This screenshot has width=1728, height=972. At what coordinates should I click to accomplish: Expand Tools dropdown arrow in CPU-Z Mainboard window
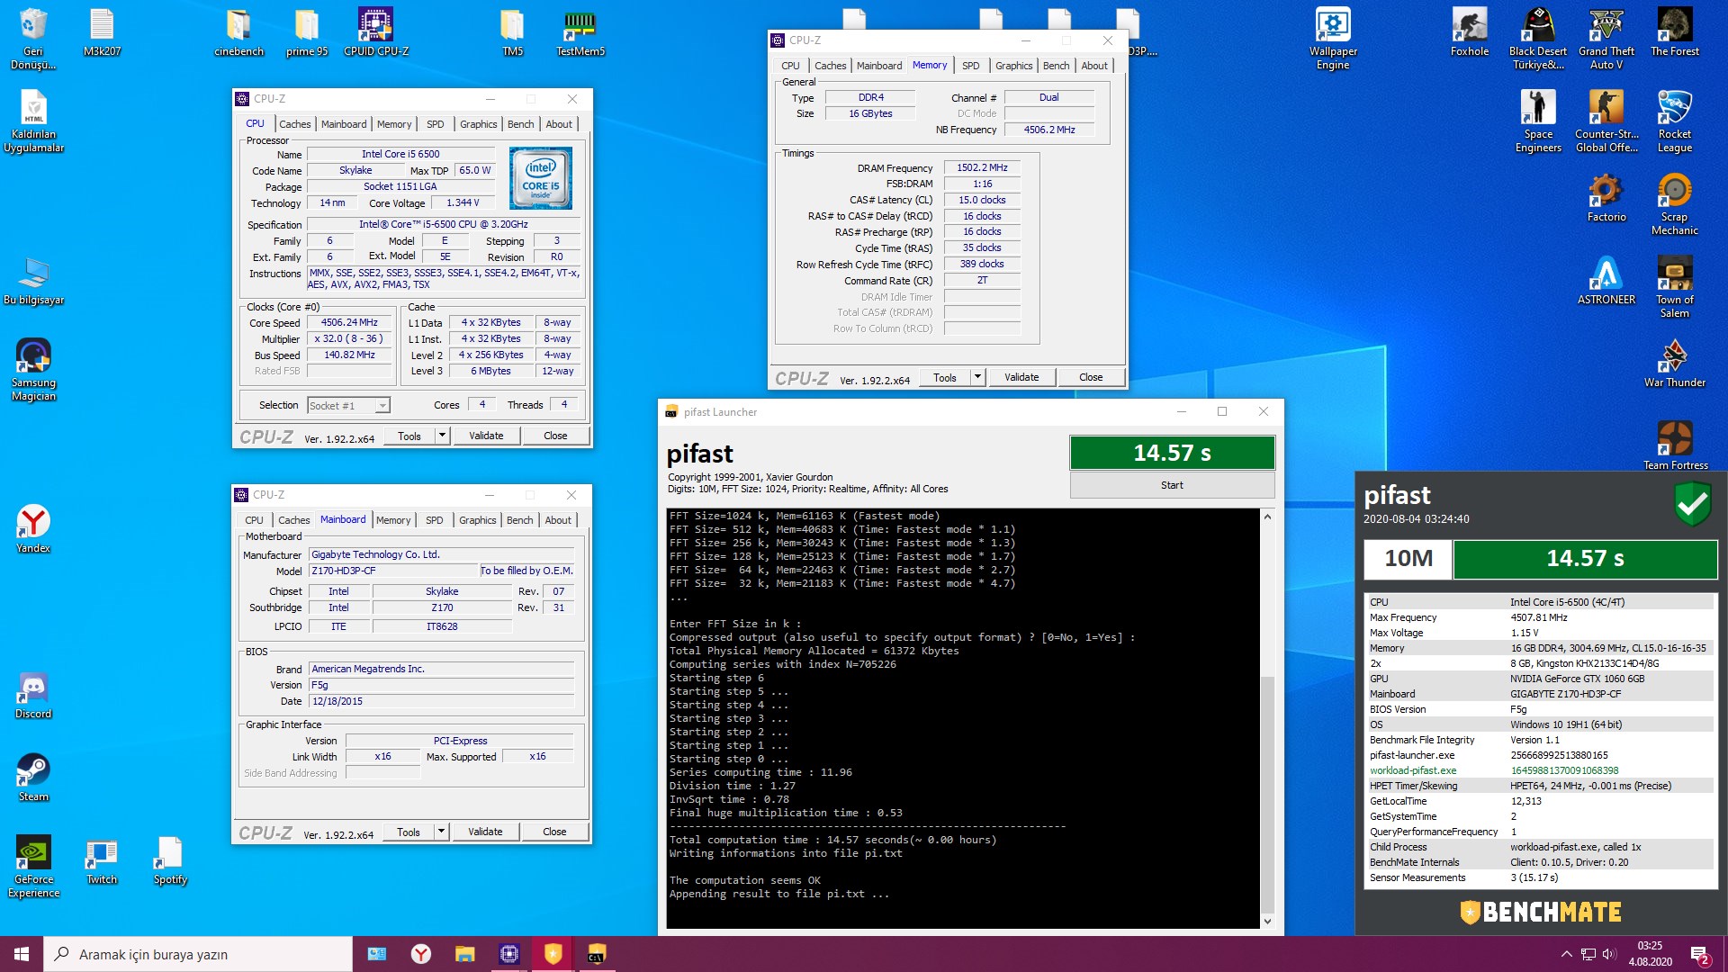pos(441,832)
